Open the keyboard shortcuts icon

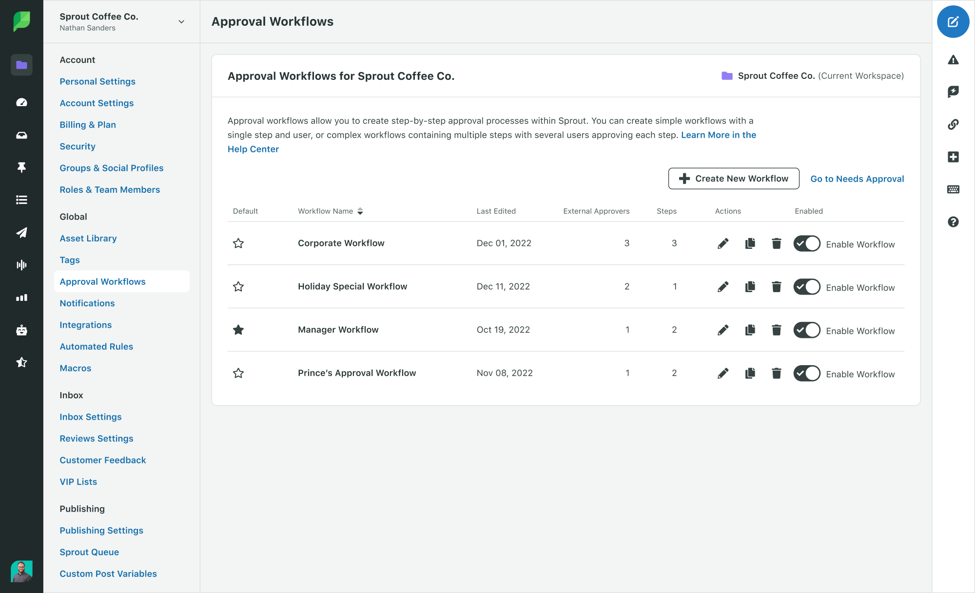[953, 189]
